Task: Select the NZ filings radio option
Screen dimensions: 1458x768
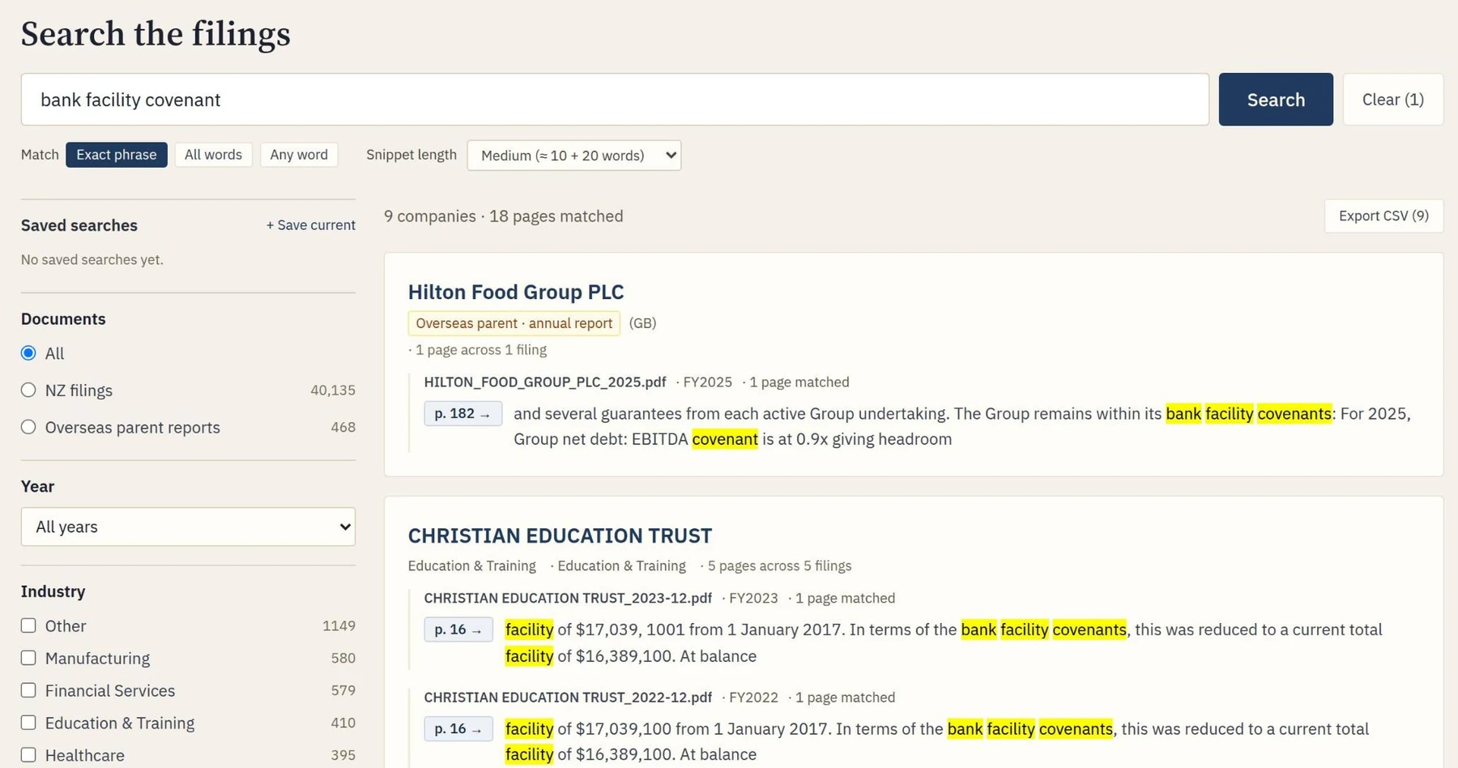Action: point(28,390)
